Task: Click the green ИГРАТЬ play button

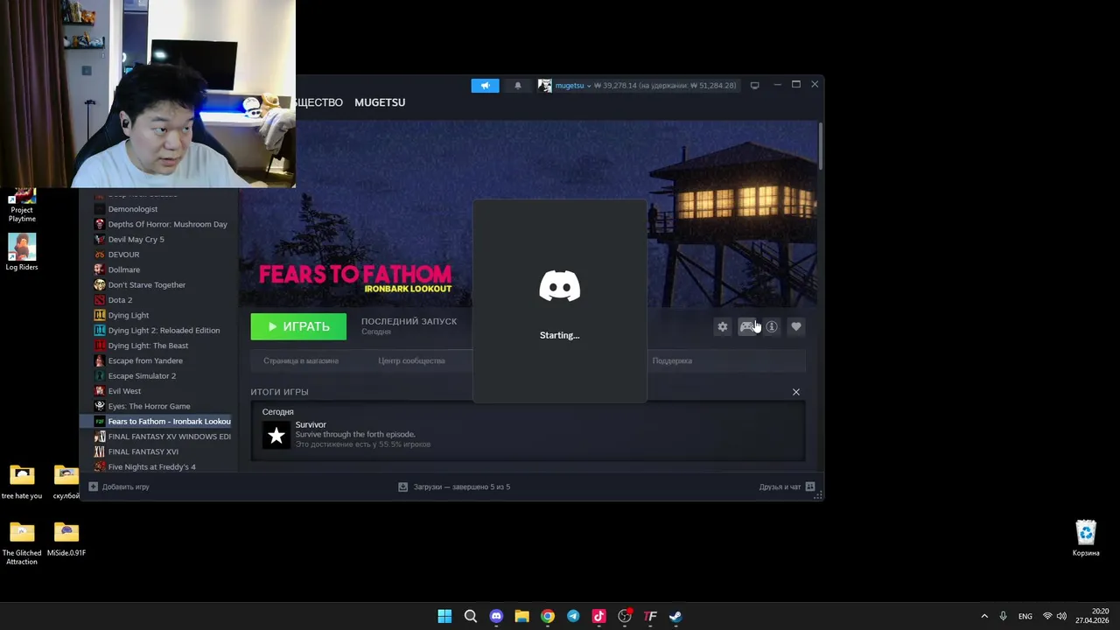Action: [x=298, y=326]
